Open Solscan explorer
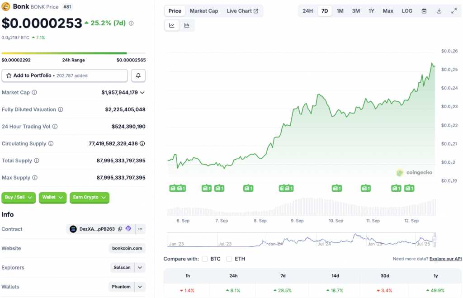 click(122, 268)
